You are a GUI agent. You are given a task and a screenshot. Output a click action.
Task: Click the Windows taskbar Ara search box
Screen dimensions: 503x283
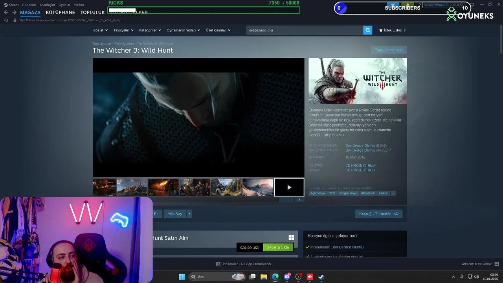217,277
